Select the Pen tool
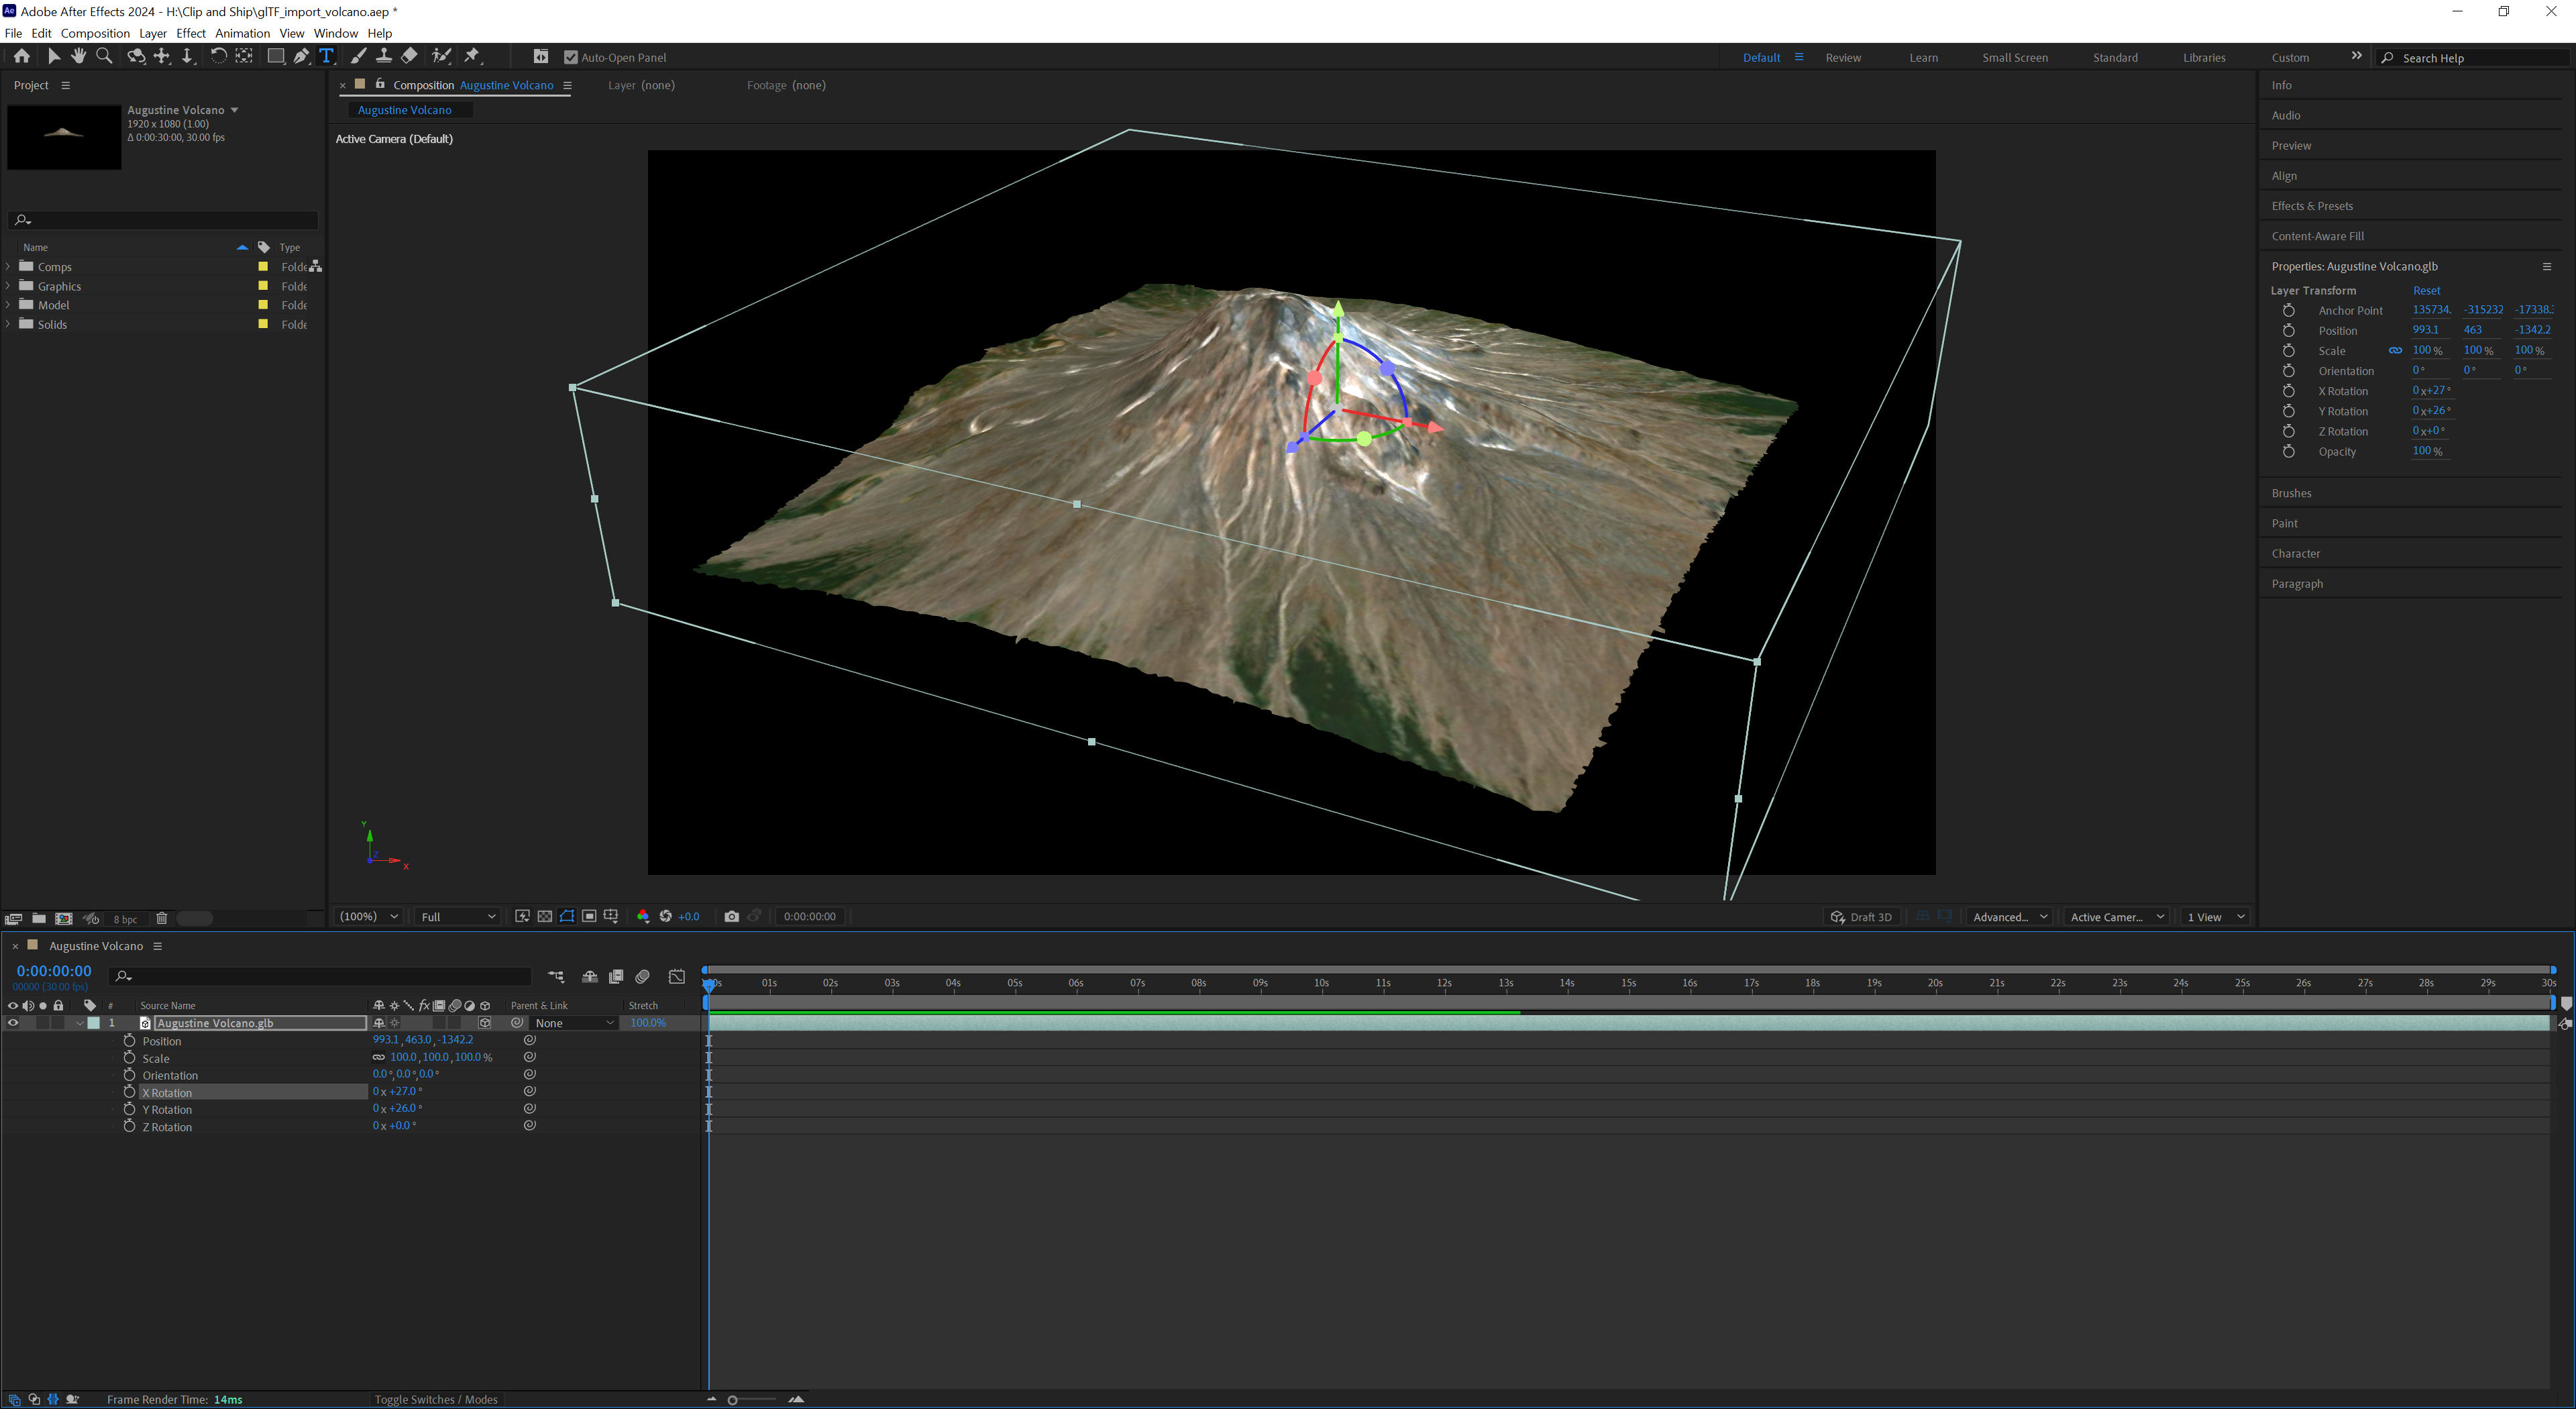This screenshot has height=1409, width=2576. 301,56
